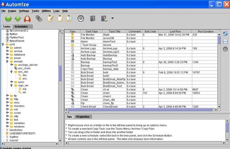Image resolution: width=230 pixels, height=149 pixels.
Task: Click the green diamond toolbar icon
Action: tap(18, 18)
